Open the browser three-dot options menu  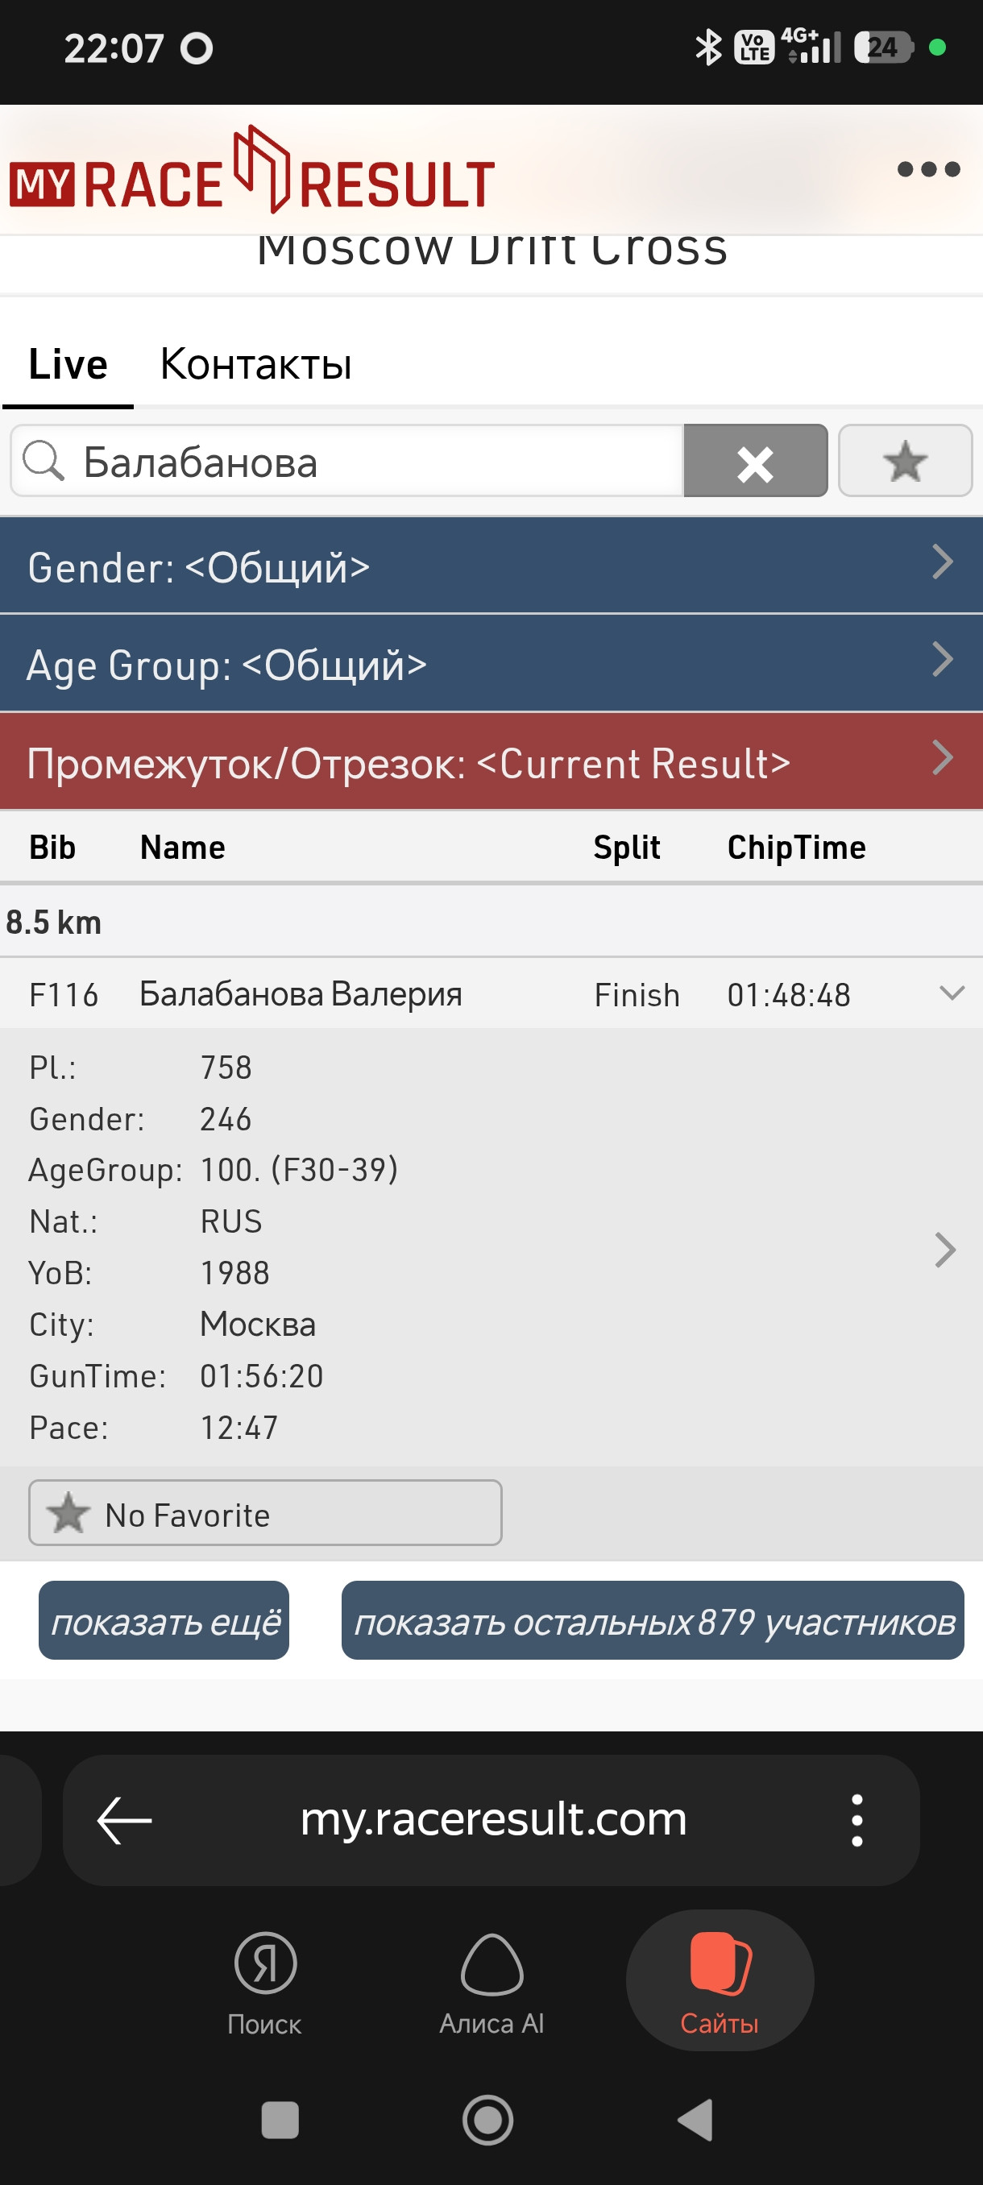[856, 1820]
